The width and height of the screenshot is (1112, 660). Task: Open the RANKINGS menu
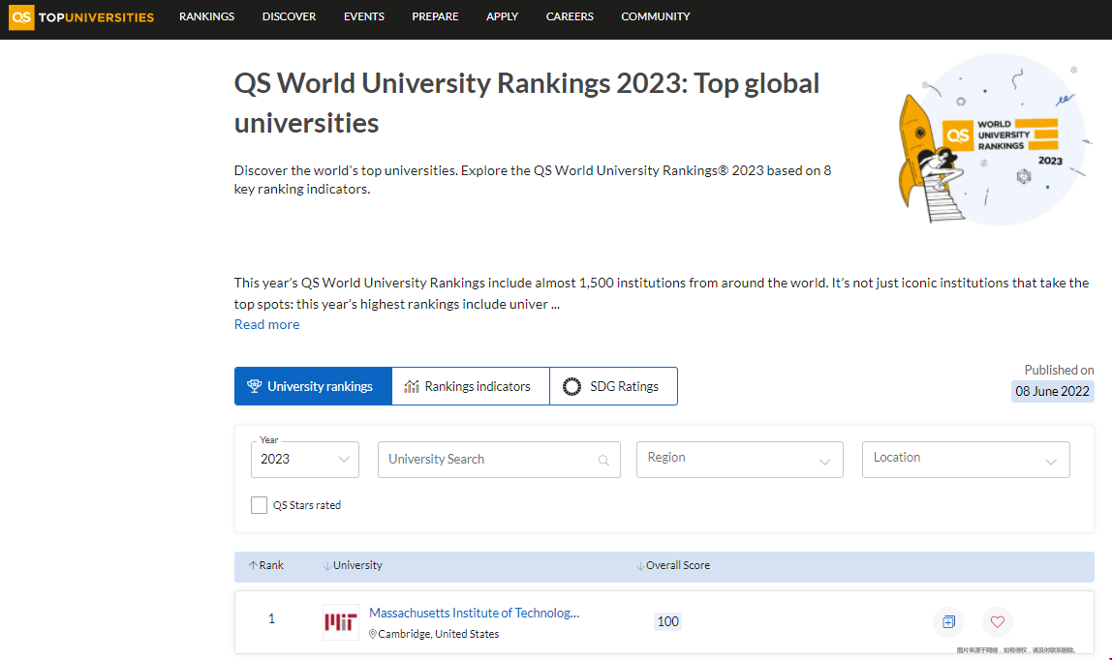tap(206, 16)
